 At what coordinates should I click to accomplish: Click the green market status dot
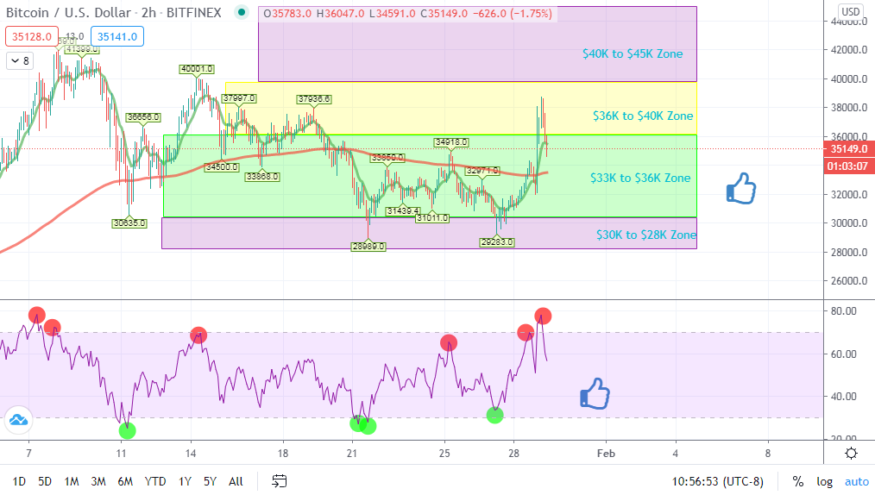(241, 12)
